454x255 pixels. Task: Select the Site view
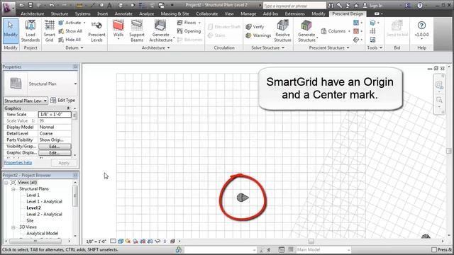[30, 220]
